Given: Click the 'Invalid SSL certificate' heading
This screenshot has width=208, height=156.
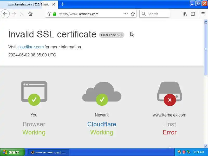Looking at the screenshot, I should [x=52, y=34].
